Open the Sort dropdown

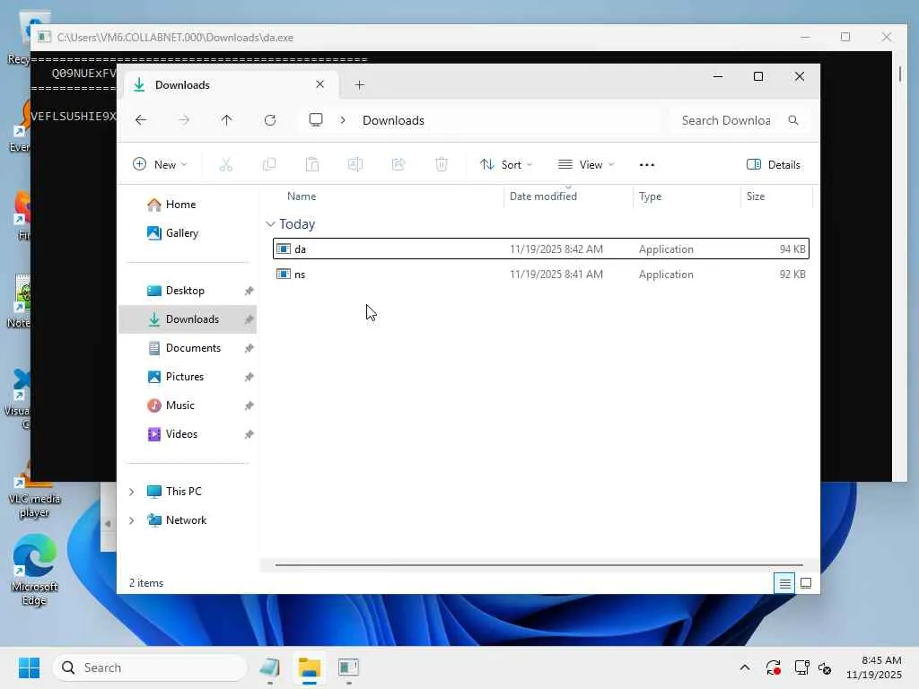click(x=506, y=165)
